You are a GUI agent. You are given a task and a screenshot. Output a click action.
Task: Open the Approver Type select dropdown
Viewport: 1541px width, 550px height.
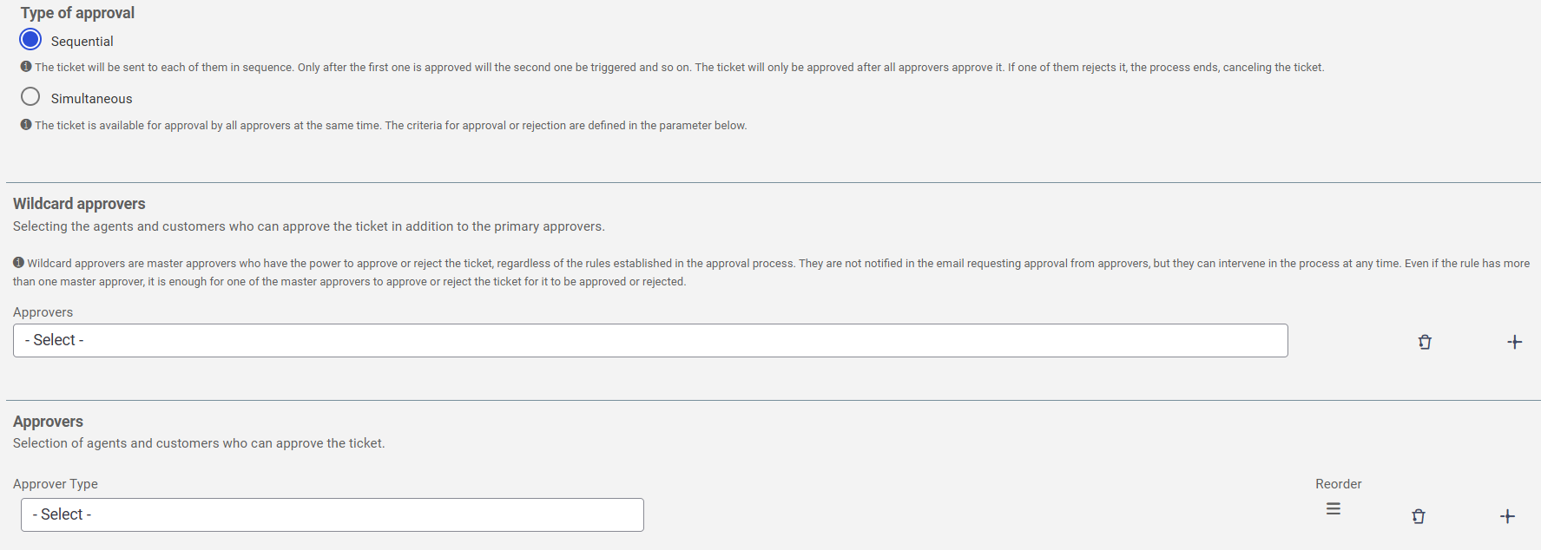point(332,514)
